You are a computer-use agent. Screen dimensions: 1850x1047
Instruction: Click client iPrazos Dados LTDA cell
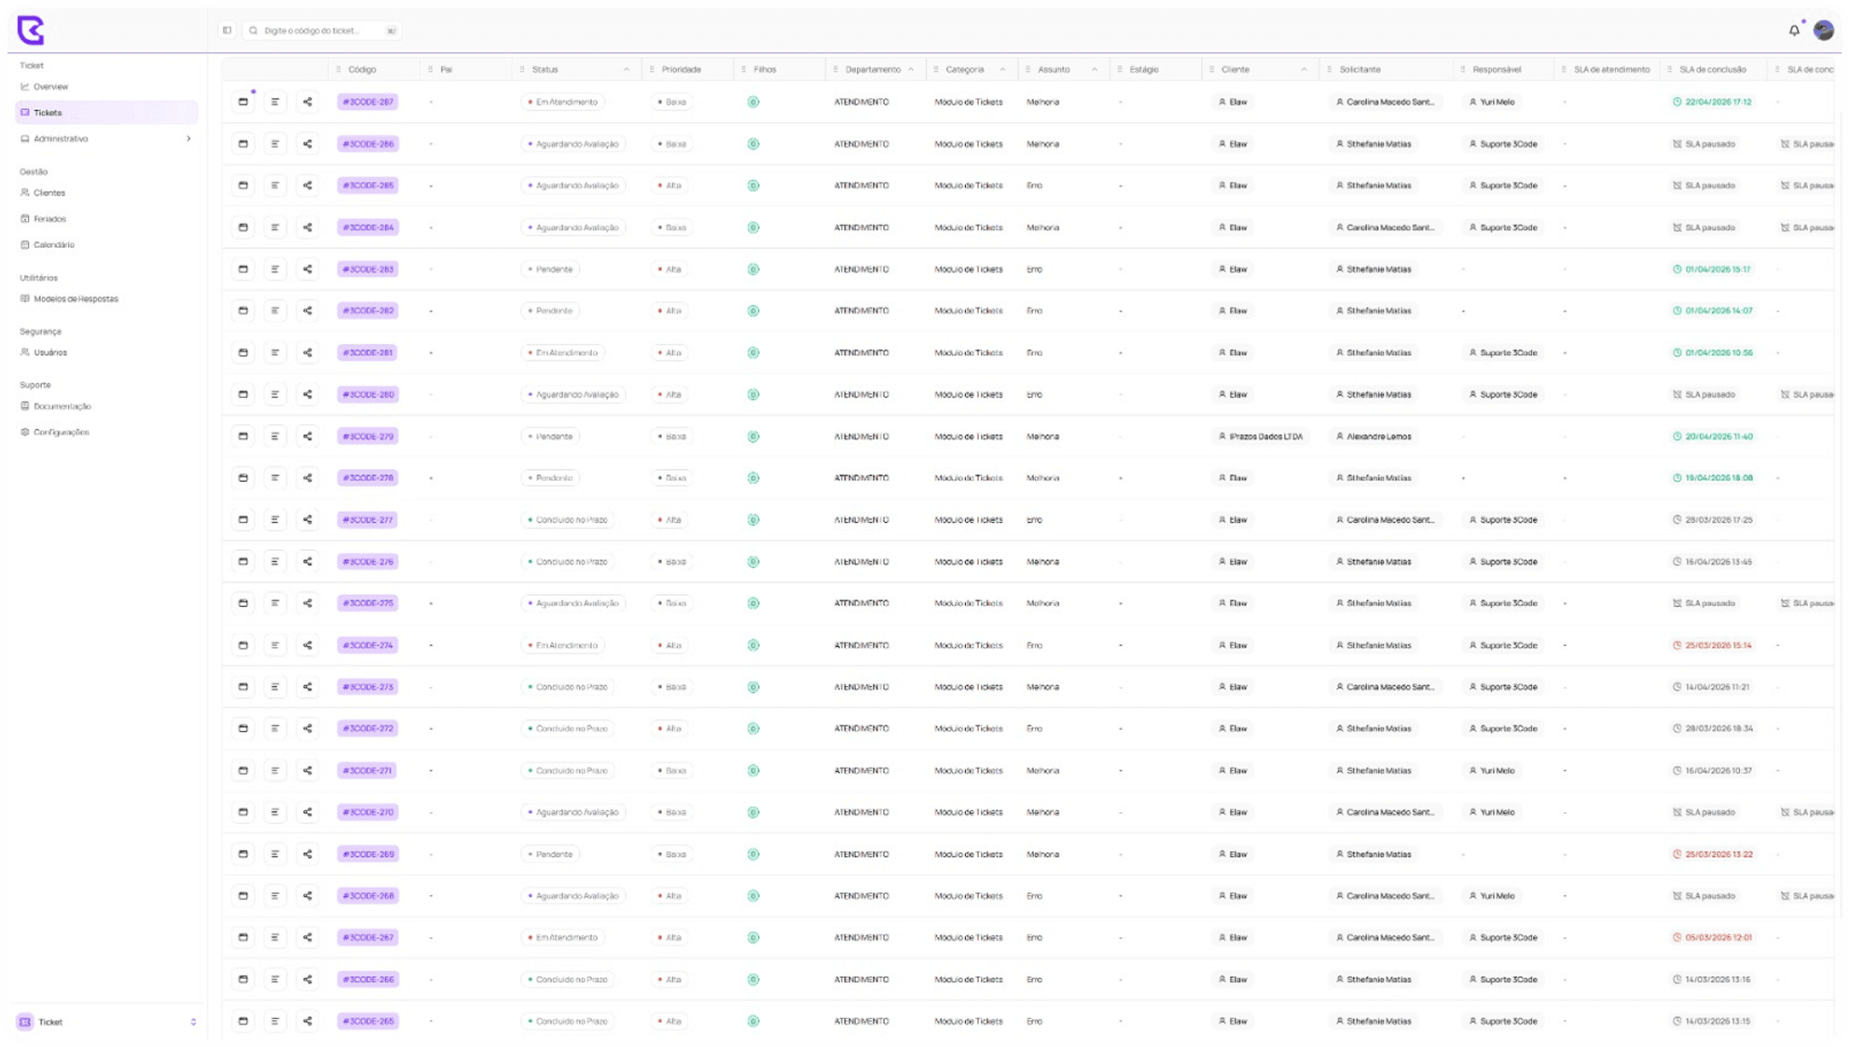(1260, 436)
